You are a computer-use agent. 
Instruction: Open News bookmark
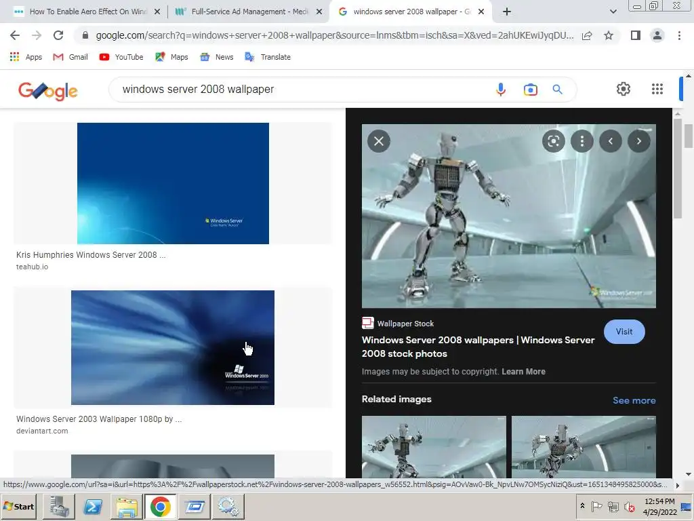(216, 57)
